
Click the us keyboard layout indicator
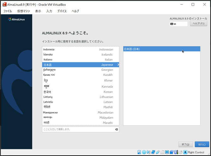(x=178, y=24)
